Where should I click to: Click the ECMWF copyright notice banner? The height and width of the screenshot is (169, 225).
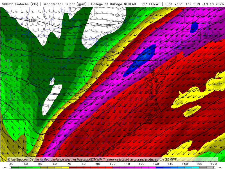pyautogui.click(x=113, y=159)
